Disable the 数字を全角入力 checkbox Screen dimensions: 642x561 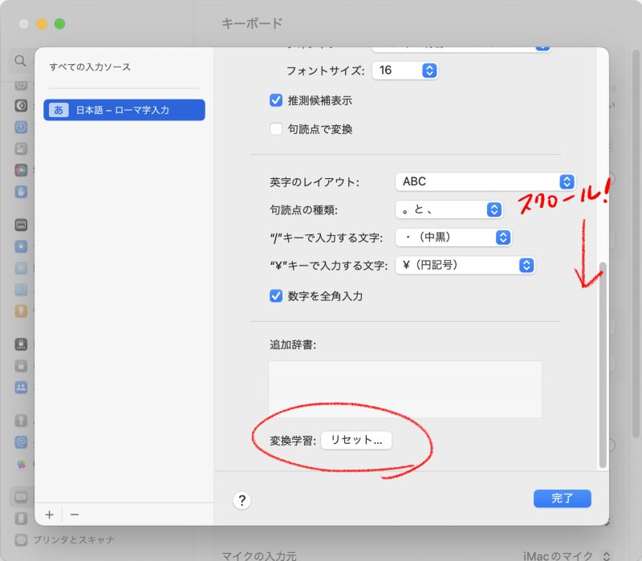[x=275, y=295]
